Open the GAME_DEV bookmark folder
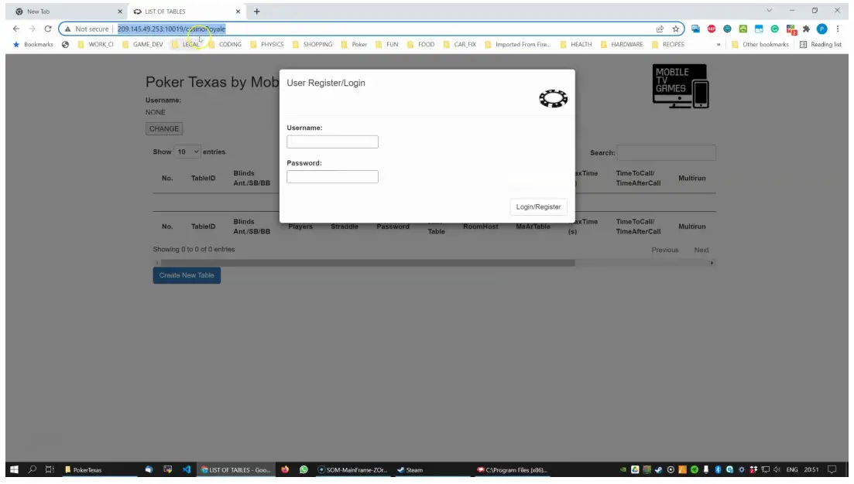Viewport: 854px width, 484px height. (142, 45)
